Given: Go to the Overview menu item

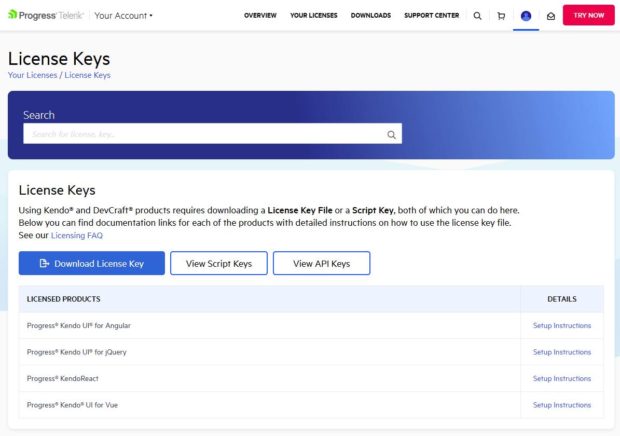Looking at the screenshot, I should [260, 16].
